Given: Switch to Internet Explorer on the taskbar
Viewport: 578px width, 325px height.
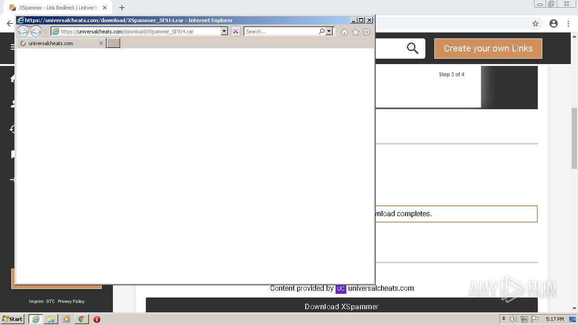Looking at the screenshot, I should tap(36, 319).
